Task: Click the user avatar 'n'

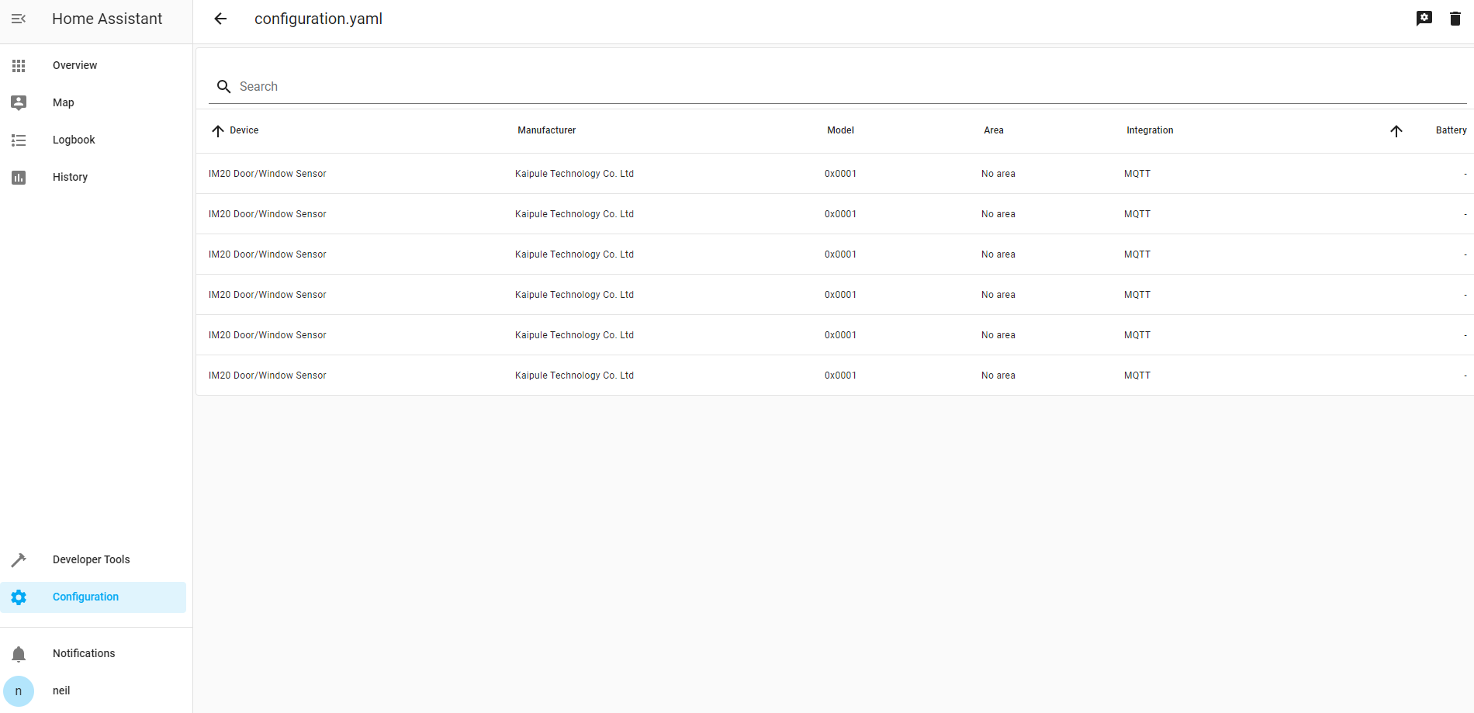Action: (x=19, y=691)
